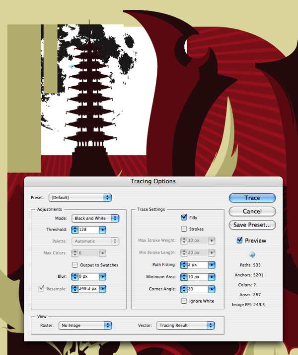Image resolution: width=298 pixels, height=355 pixels.
Task: Click the Threshold stepper arrows
Action: click(75, 230)
